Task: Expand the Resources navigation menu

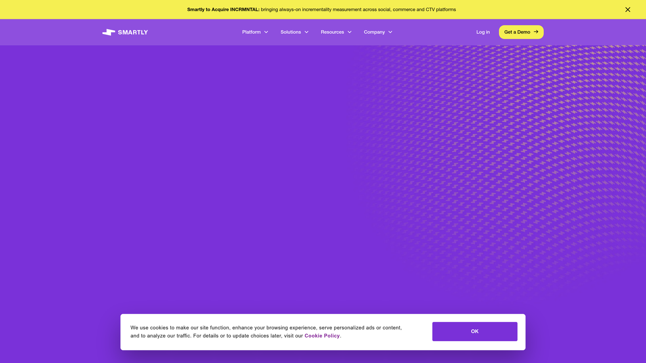Action: (332, 32)
